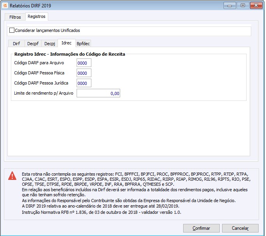Click the label Código DARF Pessoa Jurídica
Viewport: 266px width, 236px height.
coord(41,83)
